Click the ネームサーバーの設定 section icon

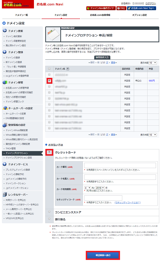click(5, 108)
